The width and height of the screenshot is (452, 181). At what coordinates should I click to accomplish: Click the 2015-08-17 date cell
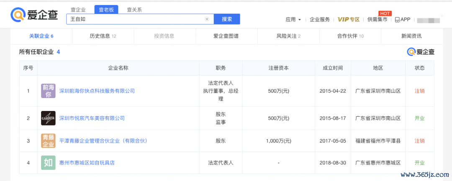(333, 118)
